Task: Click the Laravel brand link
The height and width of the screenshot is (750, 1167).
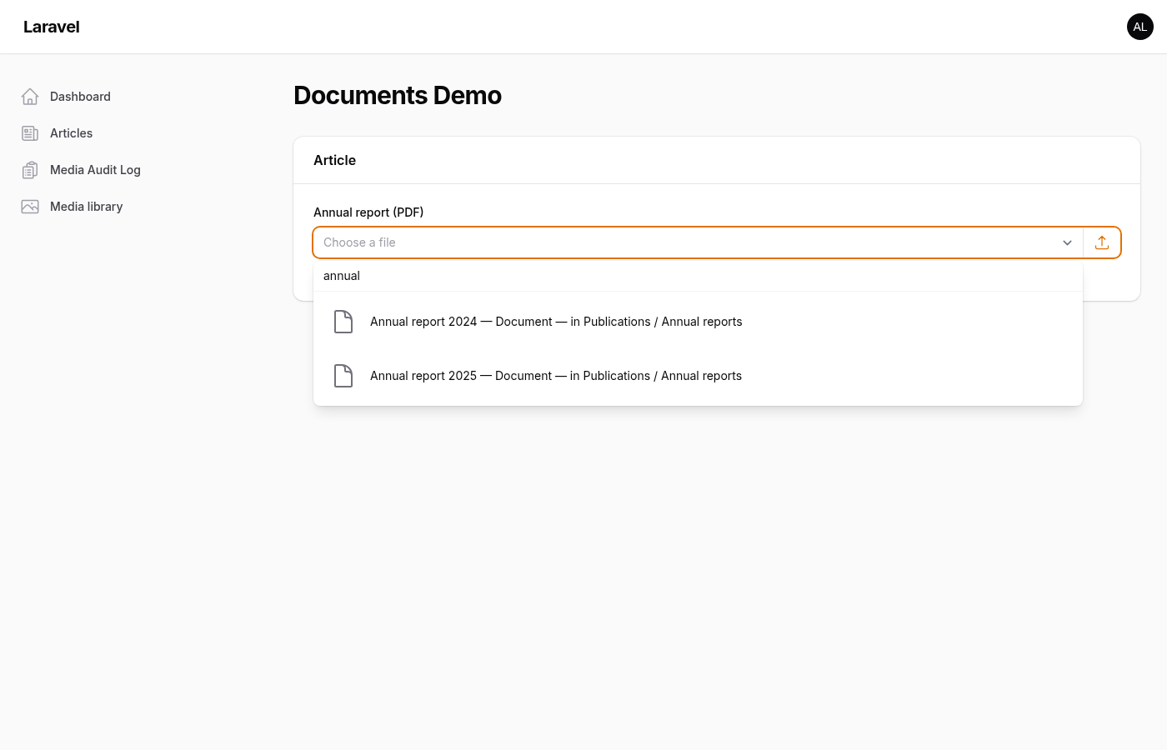Action: pos(52,27)
